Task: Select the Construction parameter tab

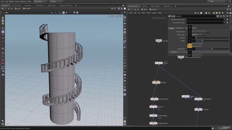Action: click(x=179, y=28)
